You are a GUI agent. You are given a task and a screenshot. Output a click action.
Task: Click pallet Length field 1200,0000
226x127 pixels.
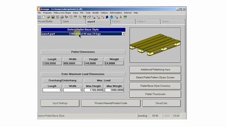(52, 63)
